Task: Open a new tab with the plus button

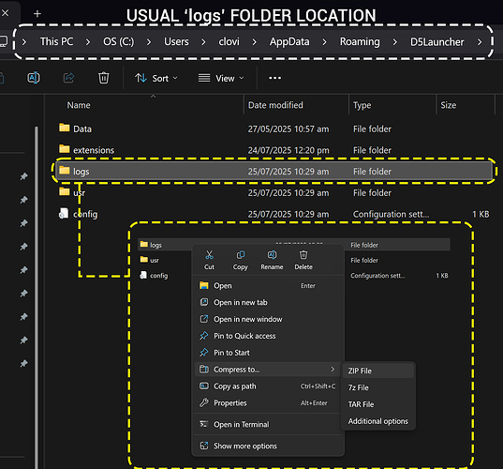Action: point(37,13)
